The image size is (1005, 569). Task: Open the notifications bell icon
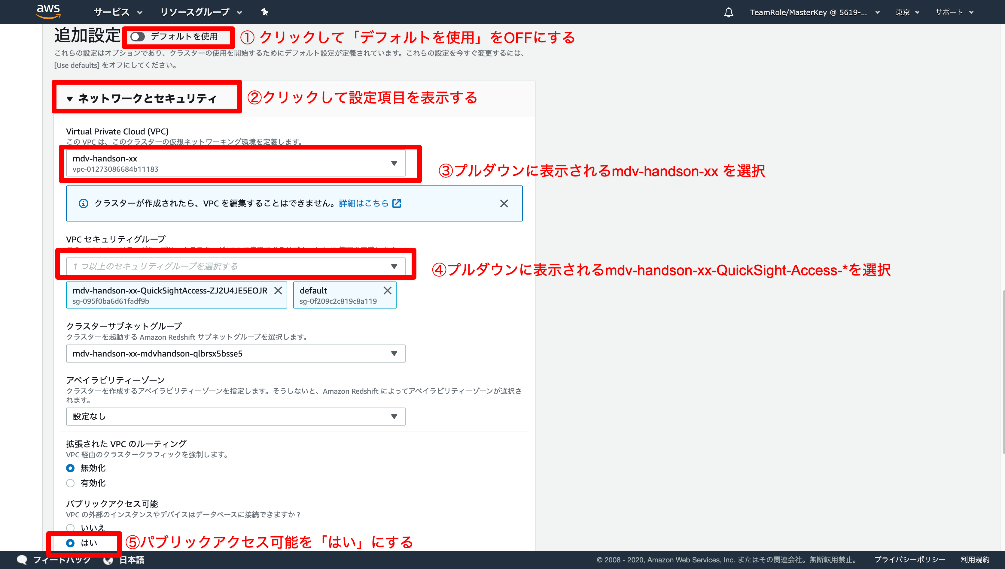coord(728,12)
